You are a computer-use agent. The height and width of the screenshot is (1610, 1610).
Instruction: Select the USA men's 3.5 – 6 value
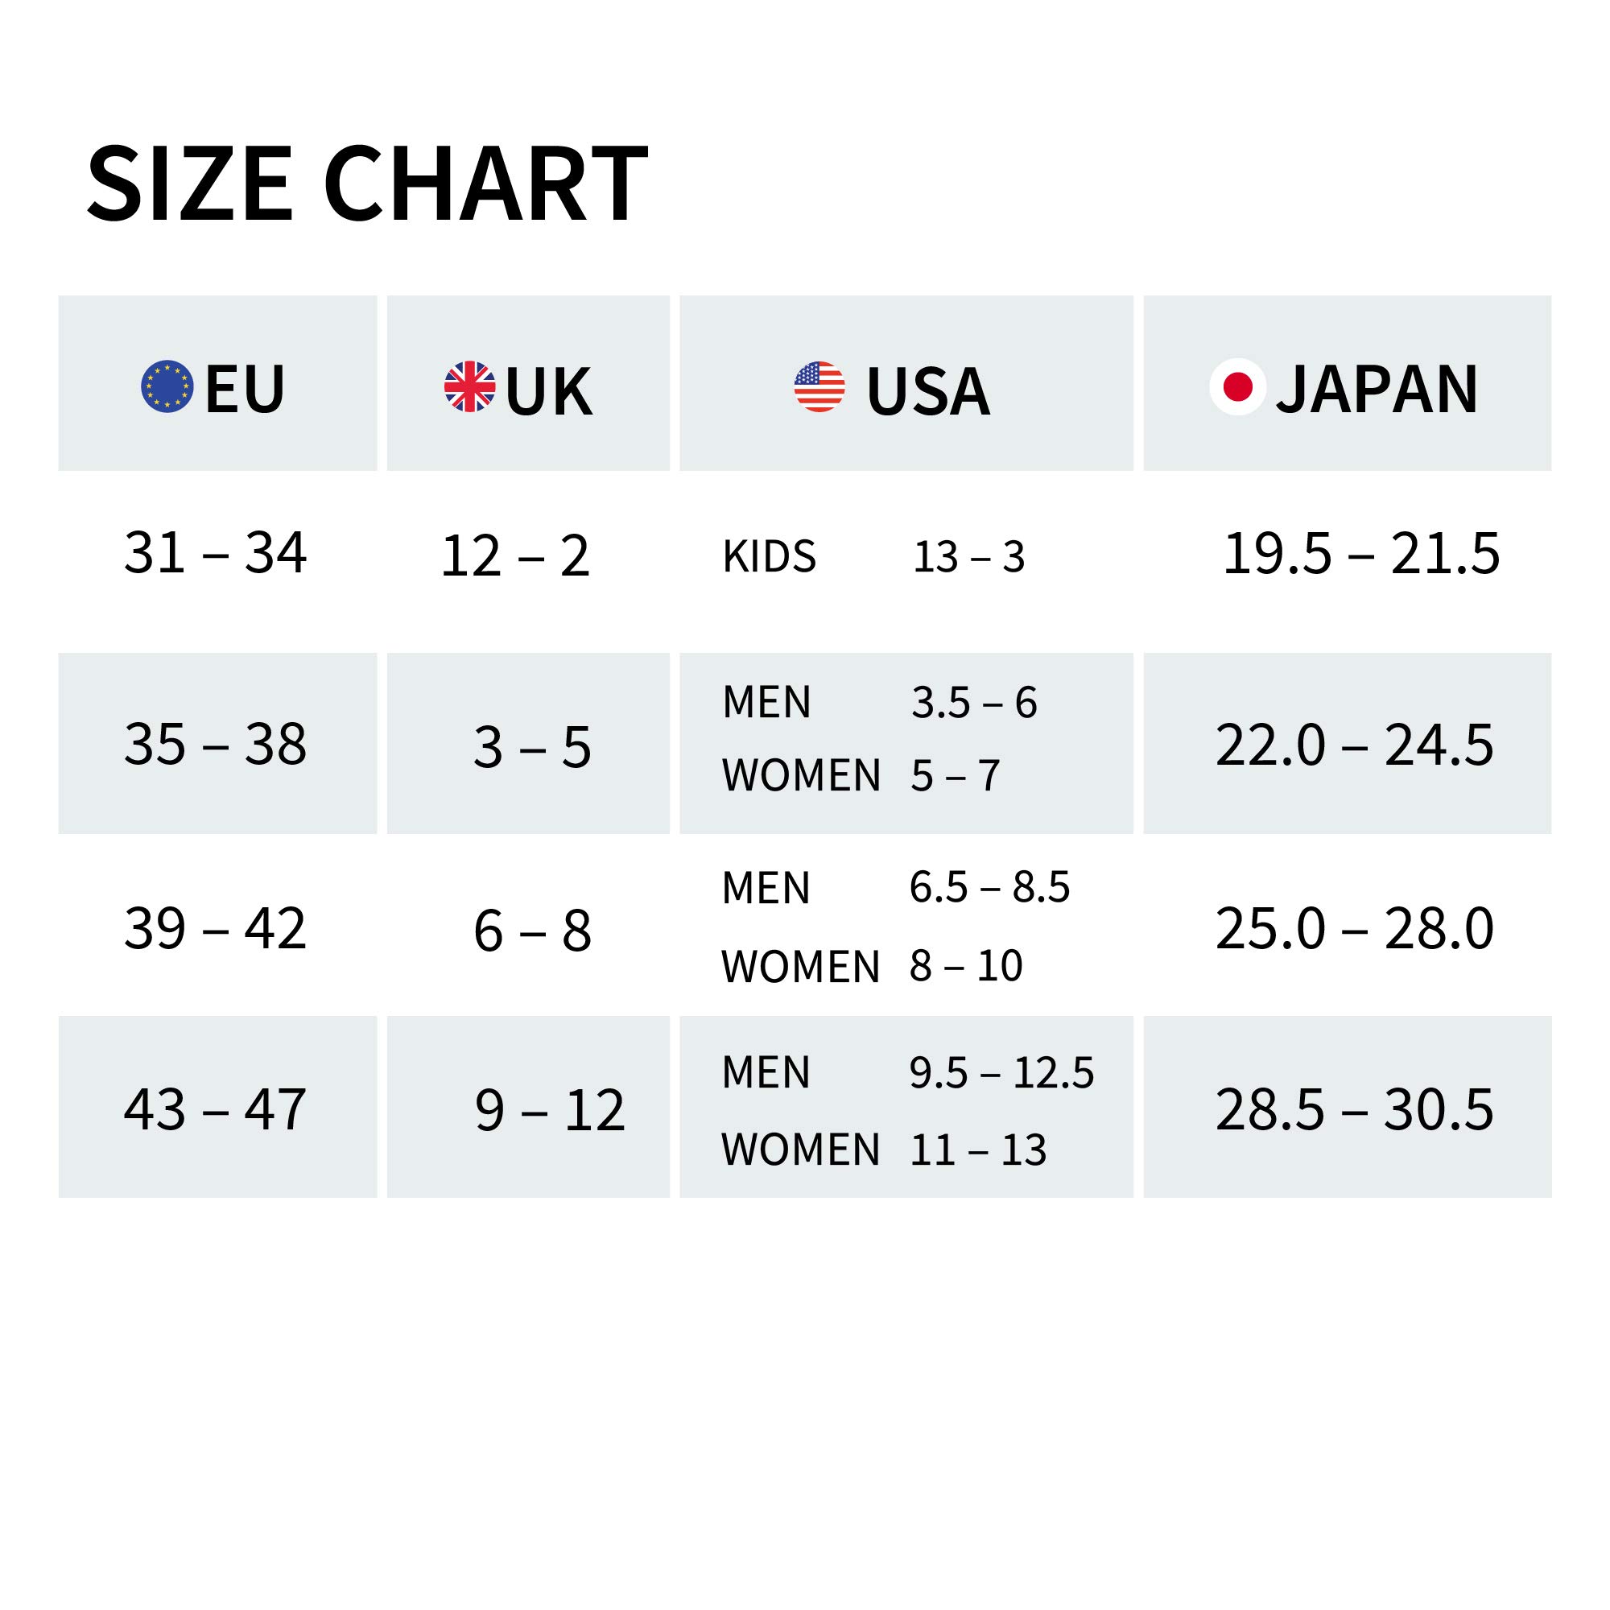(973, 703)
